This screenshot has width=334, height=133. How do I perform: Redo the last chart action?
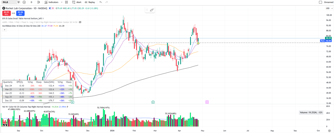coord(107,2)
